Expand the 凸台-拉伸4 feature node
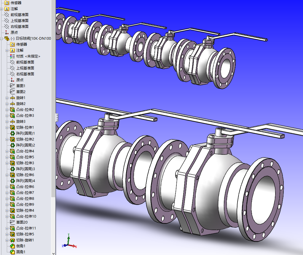This screenshot has height=255, width=303. pos(7,151)
